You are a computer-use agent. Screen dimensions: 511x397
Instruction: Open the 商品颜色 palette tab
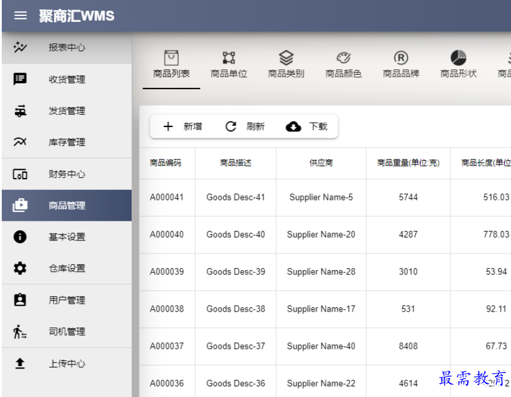[343, 65]
